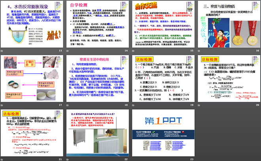Click the animation star icon under slide 19
Screen dimensions: 261x161
132,106
